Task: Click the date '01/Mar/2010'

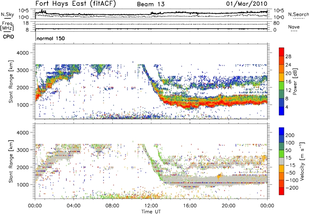Action: pyautogui.click(x=247, y=3)
